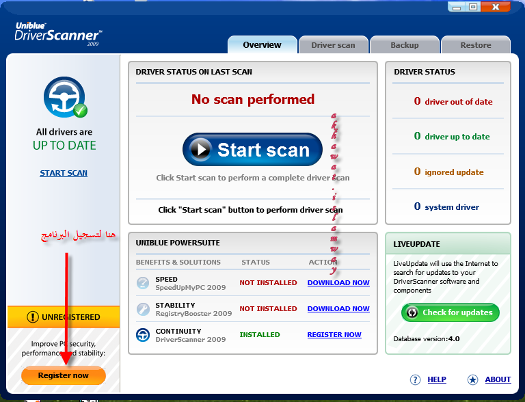Click 'No scan performed' status text
Image resolution: width=525 pixels, height=402 pixels.
[x=253, y=100]
